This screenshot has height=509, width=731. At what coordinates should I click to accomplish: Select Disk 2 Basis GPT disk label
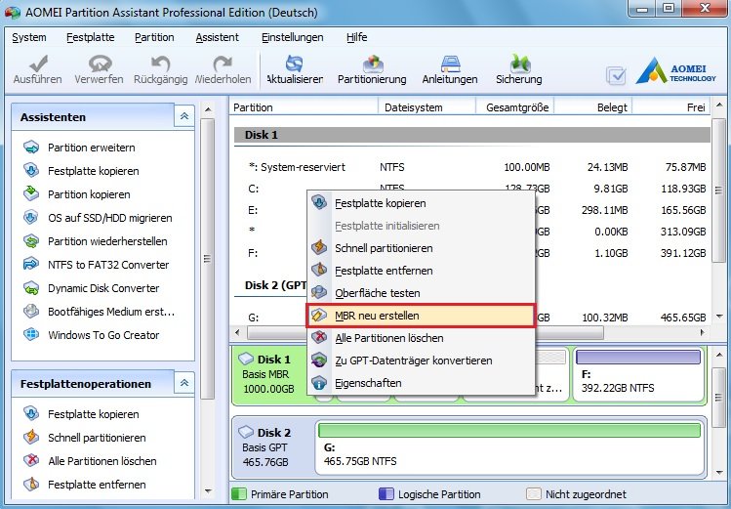272,446
